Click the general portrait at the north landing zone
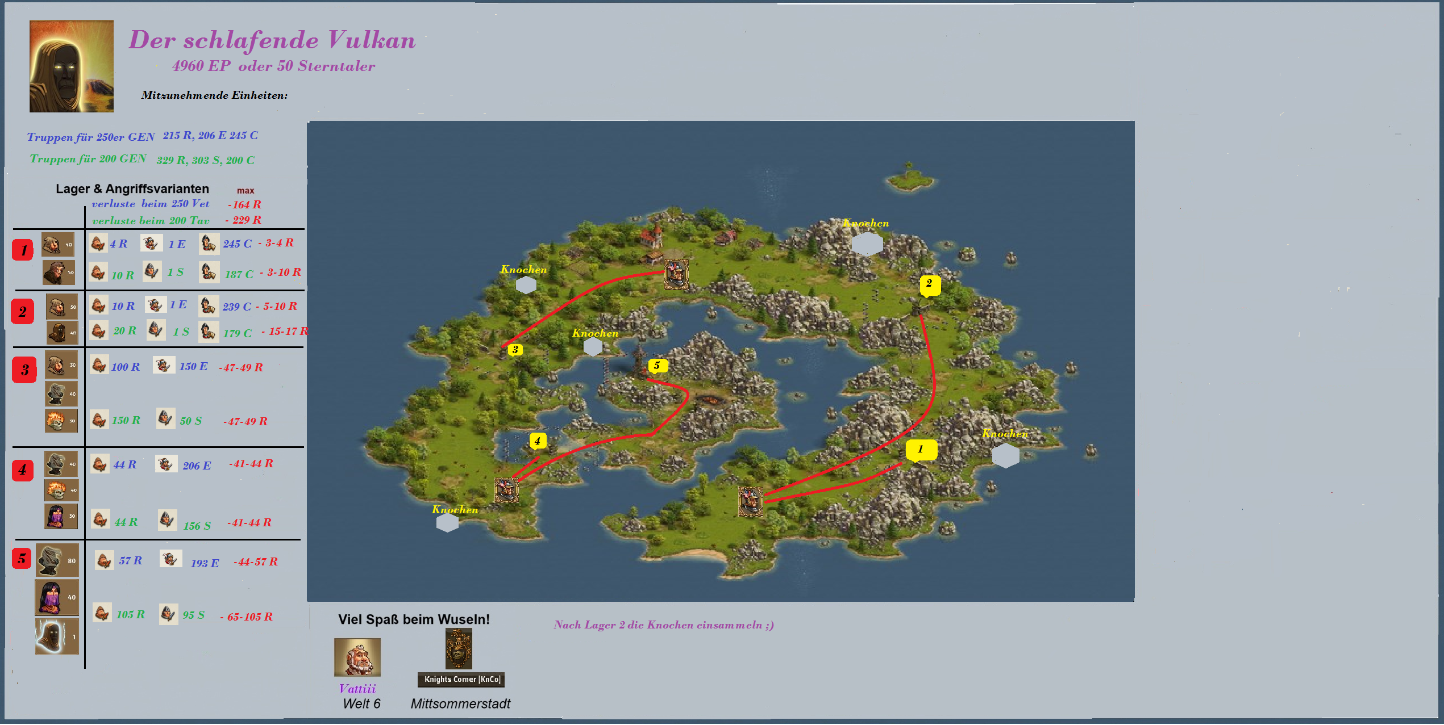This screenshot has width=1444, height=725. 676,274
